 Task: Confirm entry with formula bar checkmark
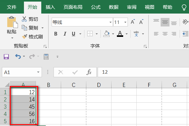75,72
